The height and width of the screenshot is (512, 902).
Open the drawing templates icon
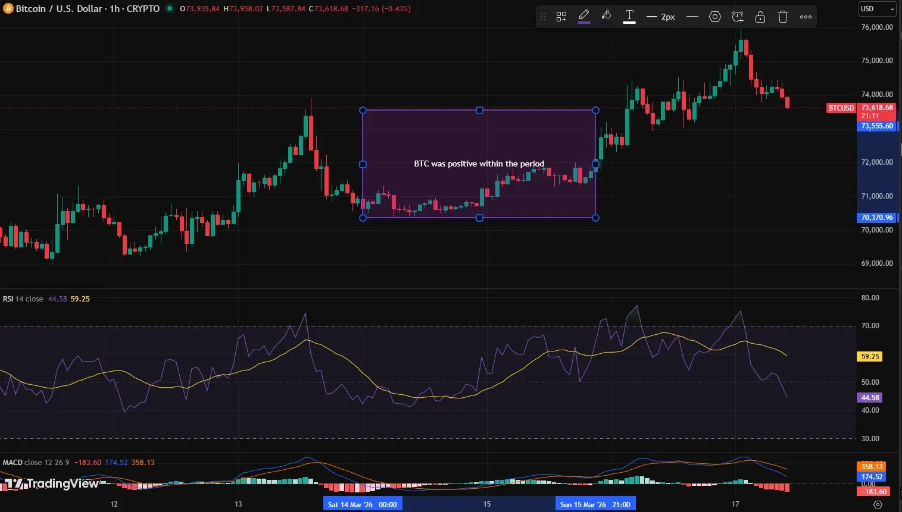tap(561, 17)
